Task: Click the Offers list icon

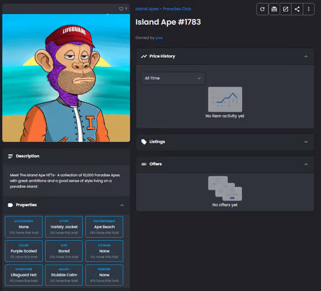Action: tap(144, 164)
